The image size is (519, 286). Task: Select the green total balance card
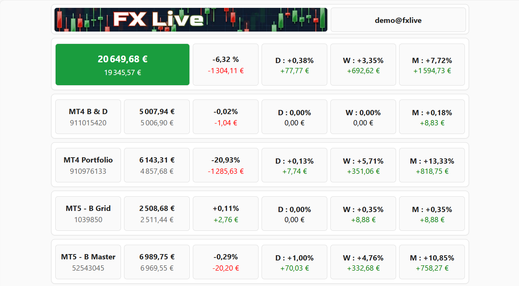tap(122, 64)
